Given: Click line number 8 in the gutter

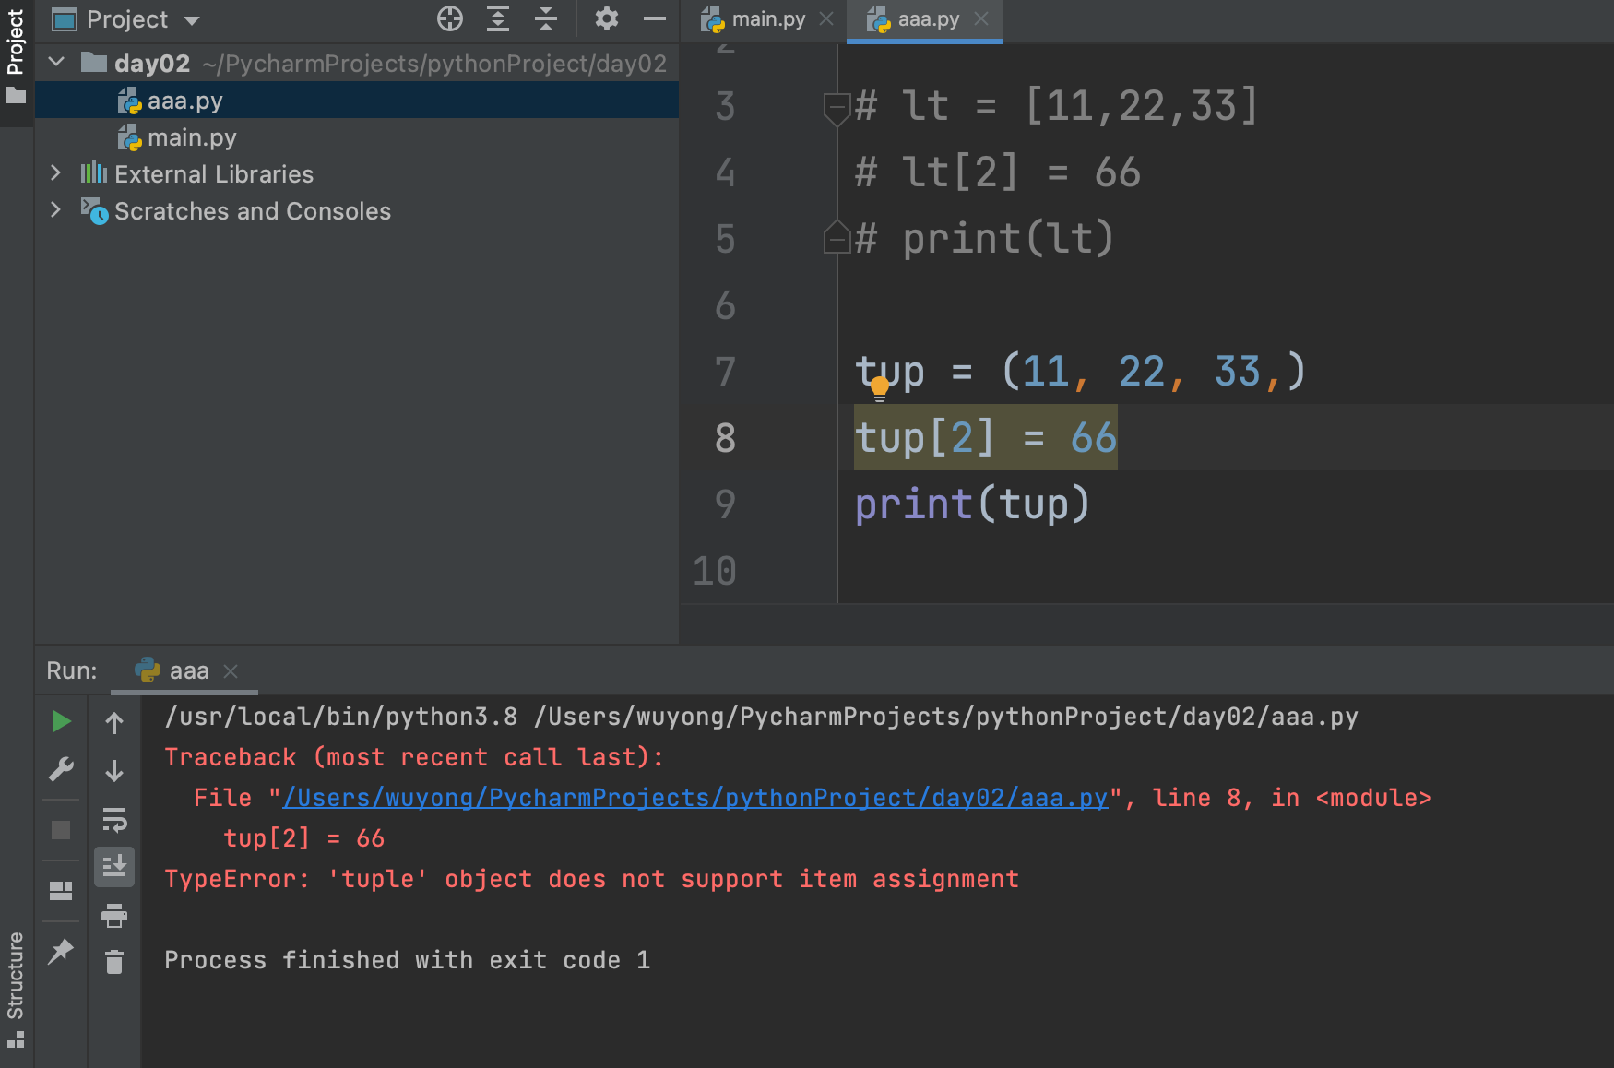Looking at the screenshot, I should click(x=726, y=437).
